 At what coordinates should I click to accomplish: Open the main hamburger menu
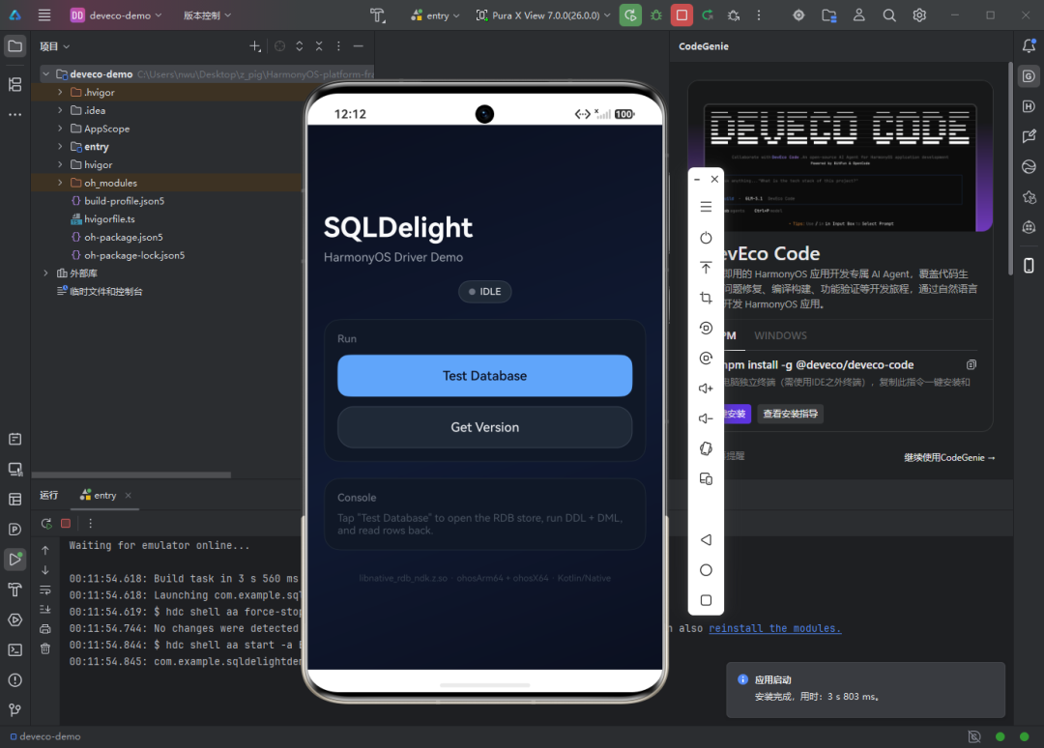43,15
